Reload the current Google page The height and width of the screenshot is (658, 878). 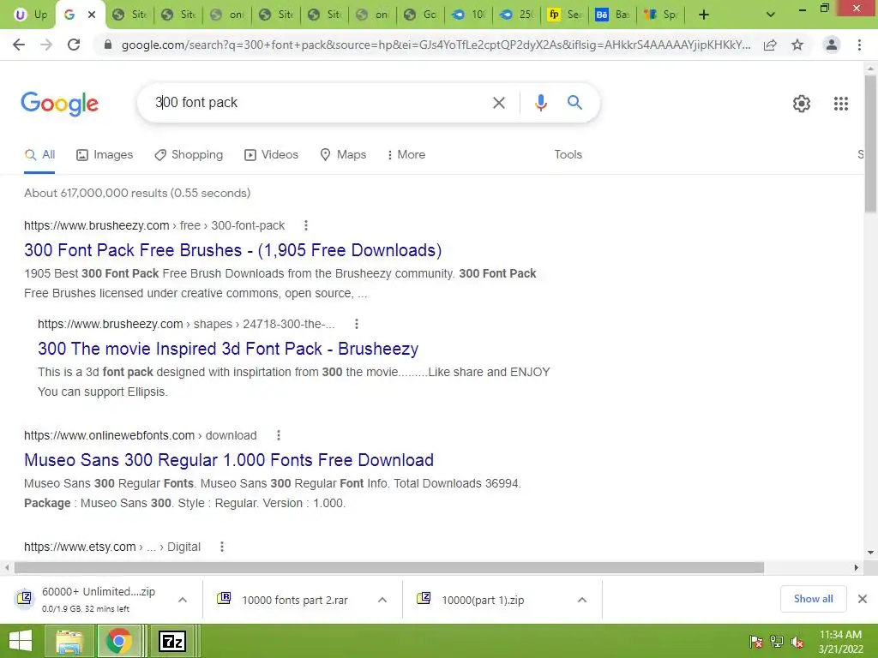coord(74,45)
